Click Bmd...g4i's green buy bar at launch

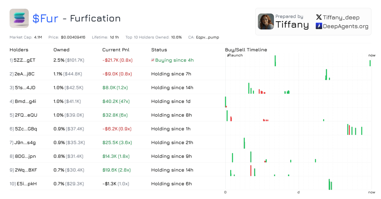225,101
